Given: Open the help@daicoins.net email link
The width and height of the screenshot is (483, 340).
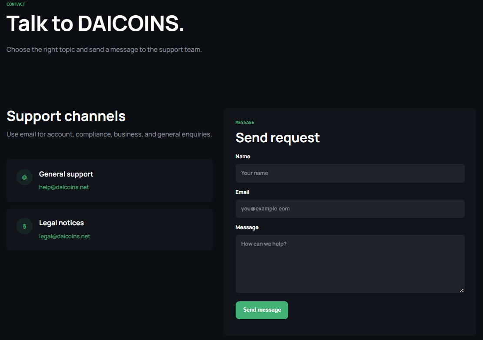Looking at the screenshot, I should pyautogui.click(x=64, y=187).
